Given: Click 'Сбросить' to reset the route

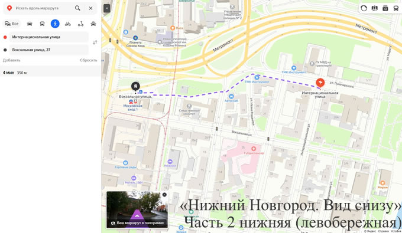Looking at the screenshot, I should pos(89,60).
